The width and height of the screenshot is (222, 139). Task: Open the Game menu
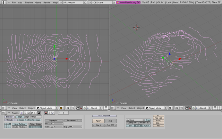pos(38,2)
